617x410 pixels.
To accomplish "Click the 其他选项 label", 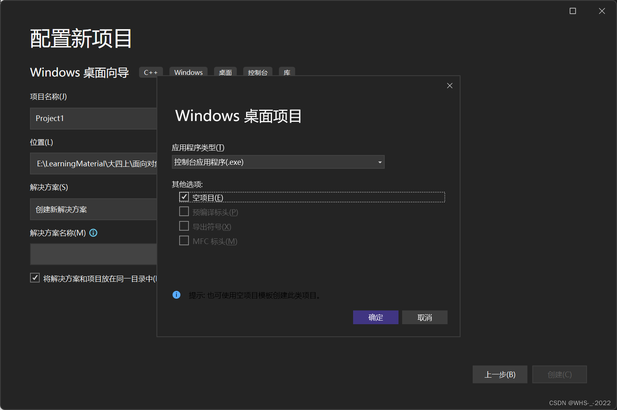I will pos(187,184).
